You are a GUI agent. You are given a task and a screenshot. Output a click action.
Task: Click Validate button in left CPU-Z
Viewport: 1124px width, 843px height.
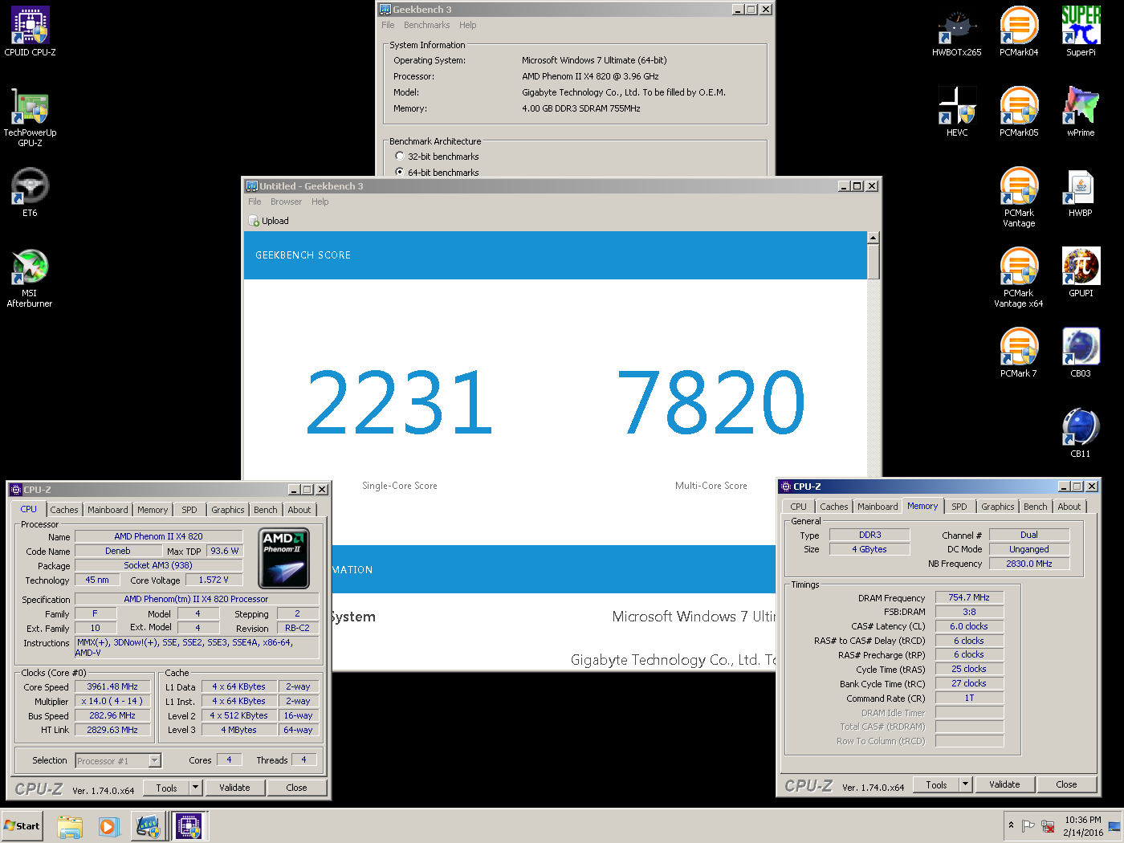tap(234, 788)
